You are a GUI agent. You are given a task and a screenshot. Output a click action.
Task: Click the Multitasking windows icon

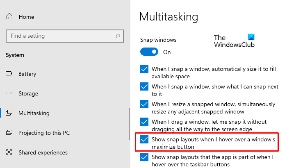click(9, 113)
